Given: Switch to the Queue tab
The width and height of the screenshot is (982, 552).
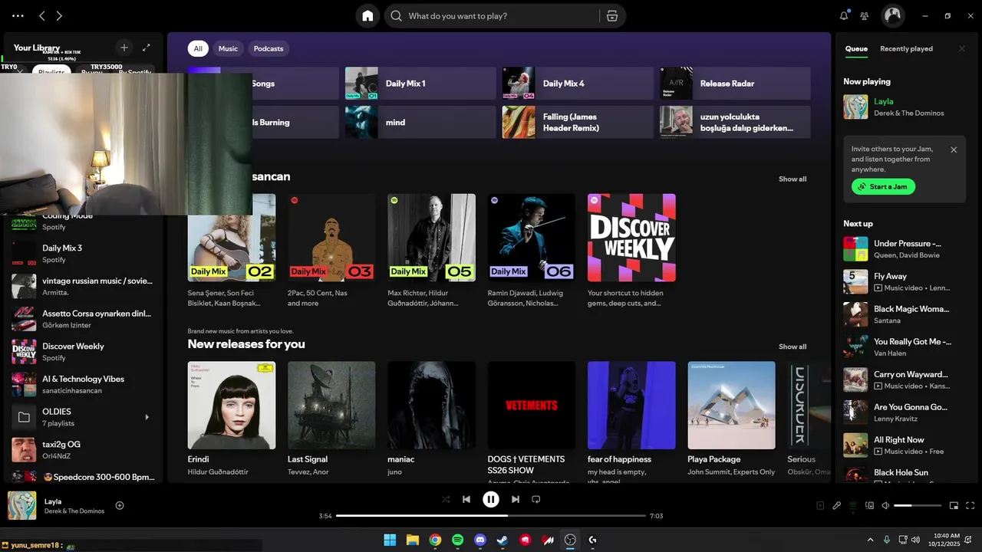Looking at the screenshot, I should [856, 48].
